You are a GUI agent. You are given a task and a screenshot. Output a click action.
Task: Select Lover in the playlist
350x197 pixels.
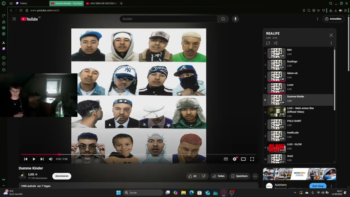point(298,88)
